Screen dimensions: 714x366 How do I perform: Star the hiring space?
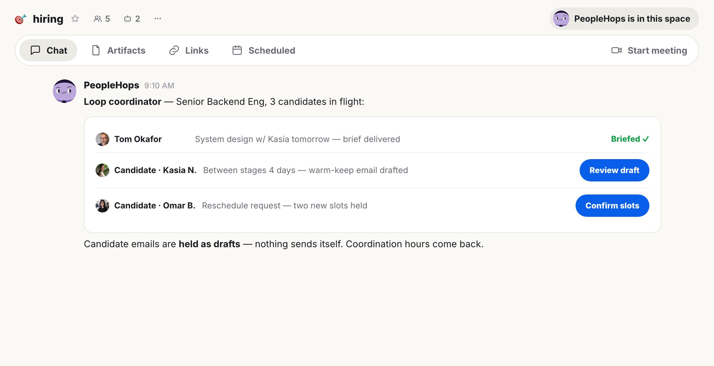point(75,19)
